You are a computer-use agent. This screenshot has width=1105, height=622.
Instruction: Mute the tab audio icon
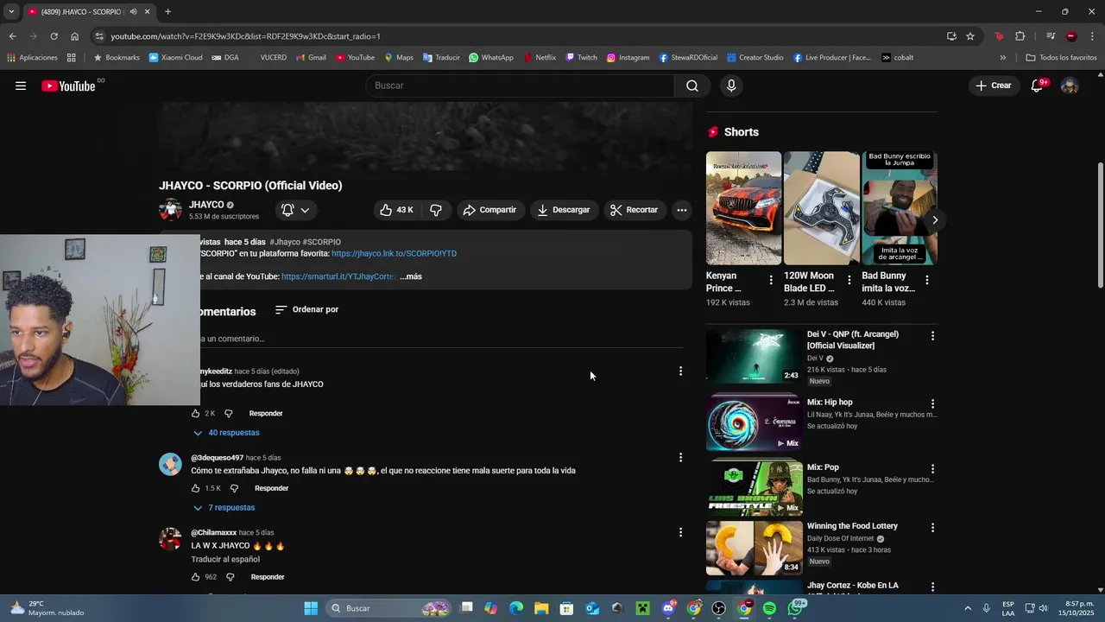133,12
